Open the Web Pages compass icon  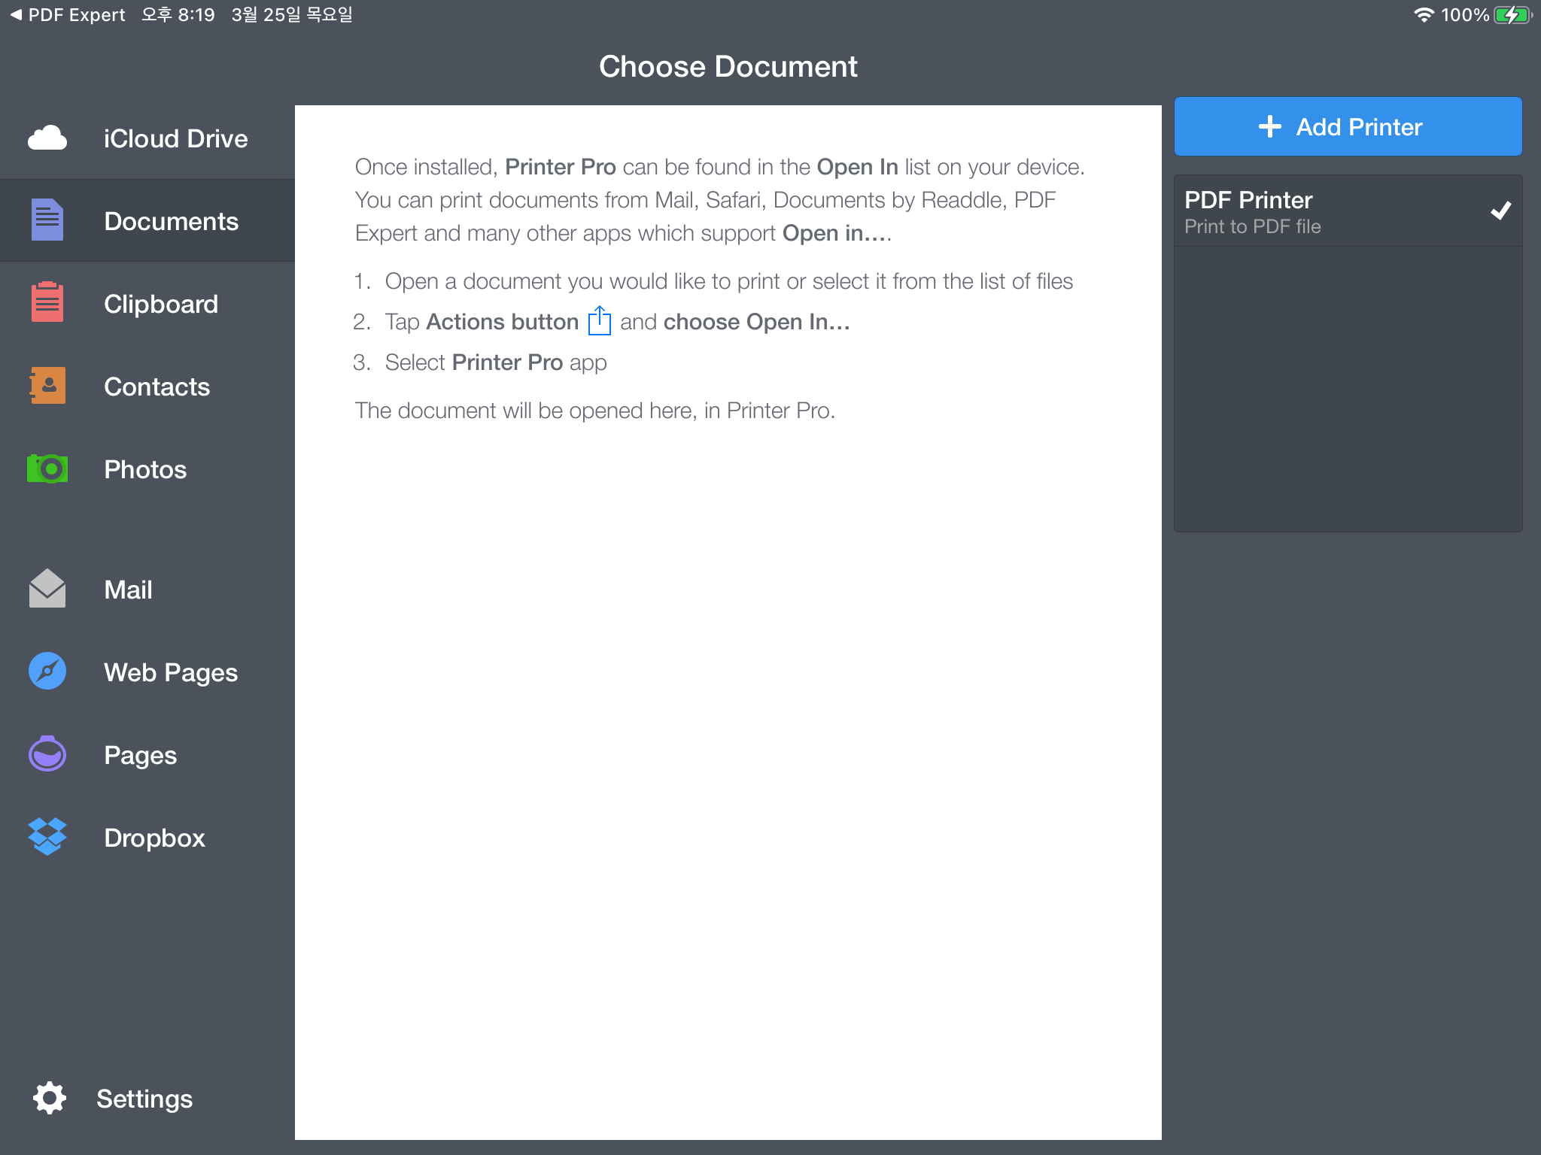(x=47, y=671)
